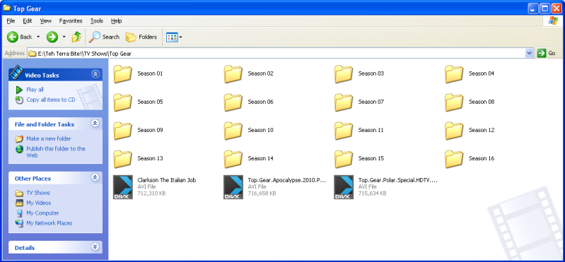
Task: Open the Favorites menu
Action: (x=71, y=21)
